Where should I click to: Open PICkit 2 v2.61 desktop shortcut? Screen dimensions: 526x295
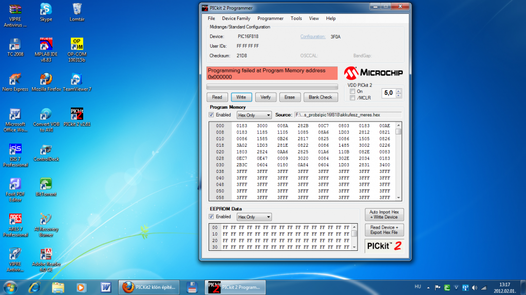77,117
